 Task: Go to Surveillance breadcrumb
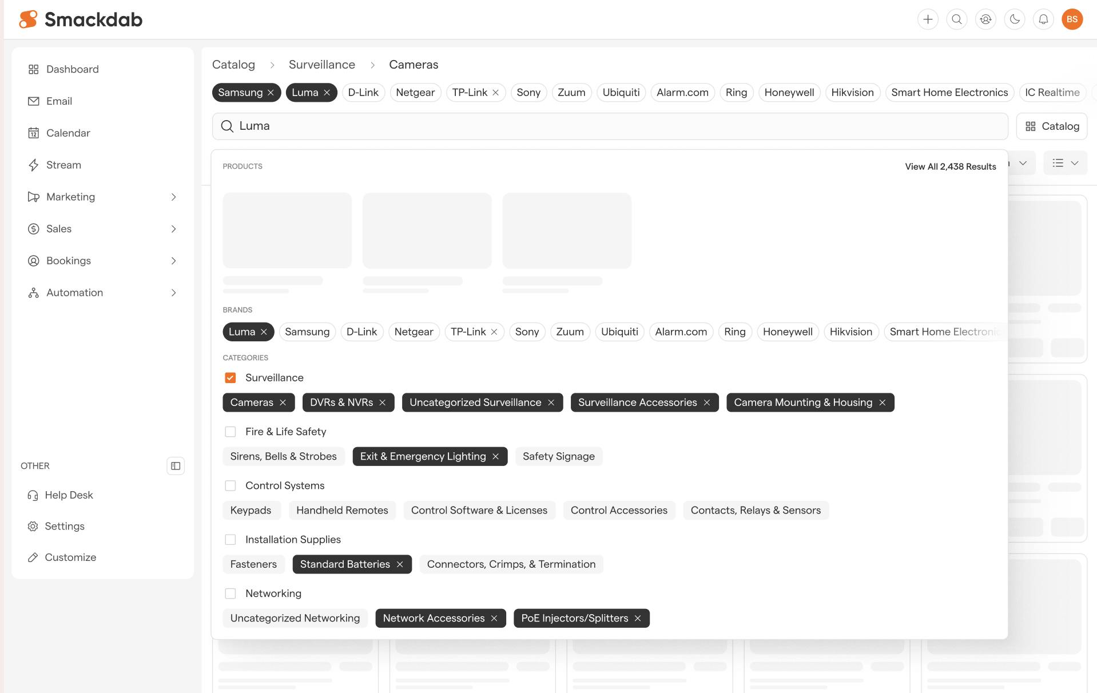pos(322,65)
